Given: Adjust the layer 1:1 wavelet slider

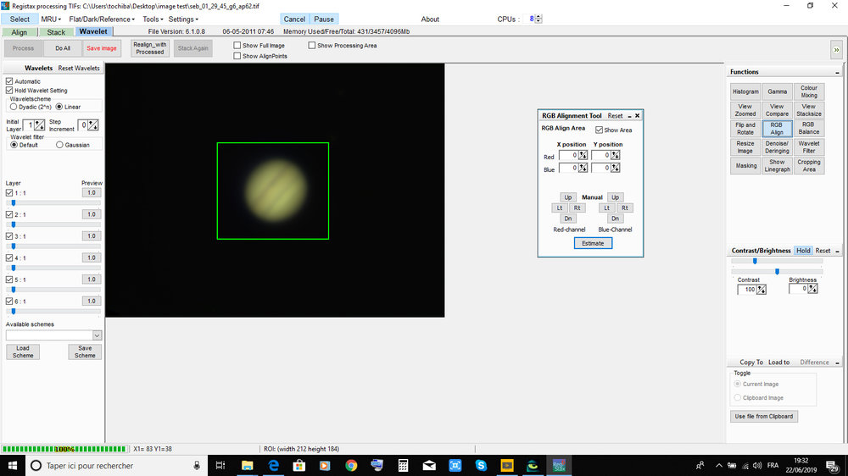Looking at the screenshot, I should (14, 203).
